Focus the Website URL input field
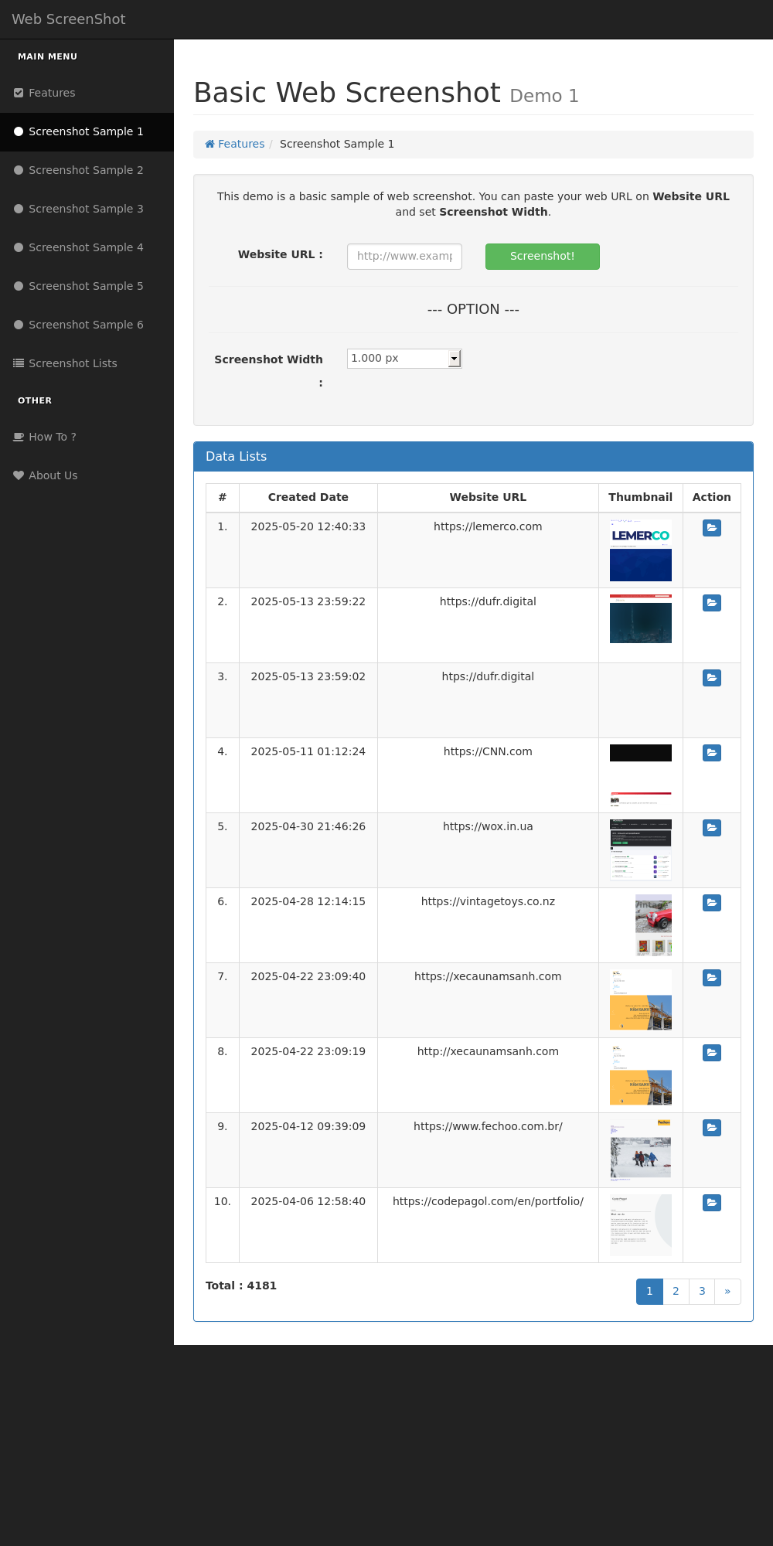The width and height of the screenshot is (773, 1546). coord(404,257)
